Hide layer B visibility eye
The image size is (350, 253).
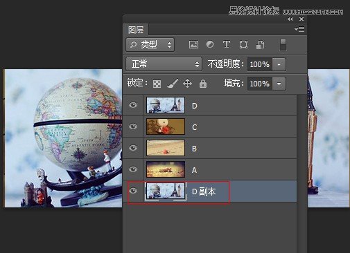tap(133, 148)
